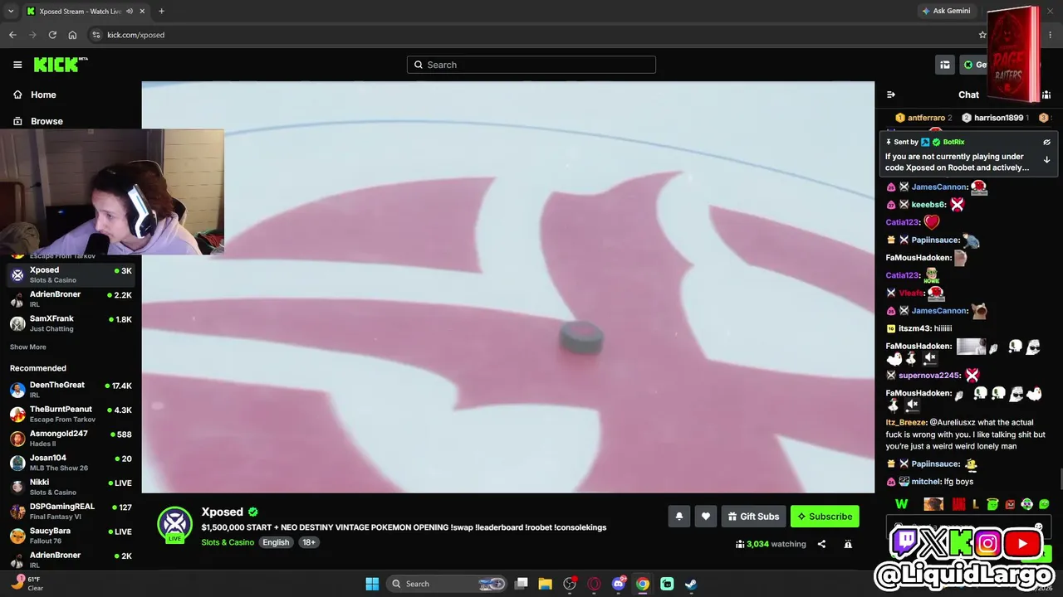Click the Windows taskbar Search box

[x=448, y=584]
